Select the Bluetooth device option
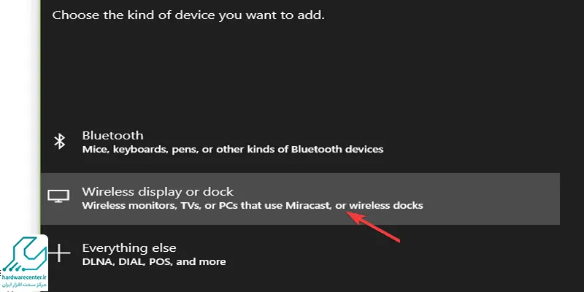Image resolution: width=584 pixels, height=292 pixels. (112, 135)
